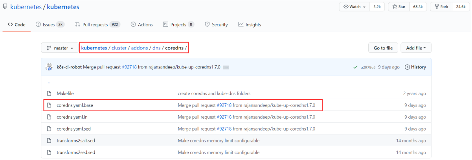The image size is (472, 160).
Task: Open the k8s-ci-robot avatar
Action: point(50,67)
